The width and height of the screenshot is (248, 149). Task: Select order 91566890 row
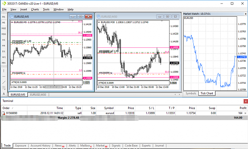tap(124, 113)
